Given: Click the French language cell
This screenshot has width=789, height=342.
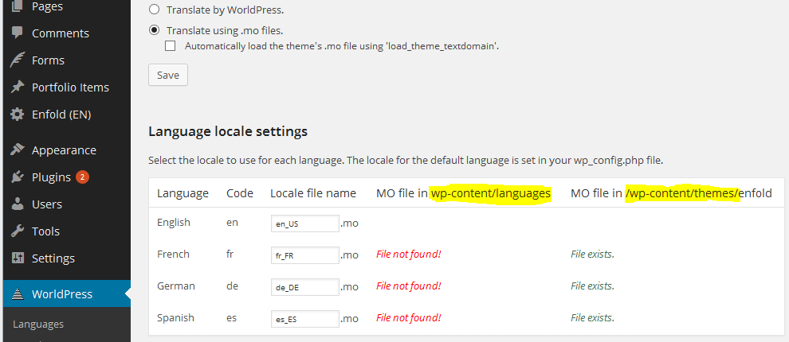Looking at the screenshot, I should click(x=173, y=255).
